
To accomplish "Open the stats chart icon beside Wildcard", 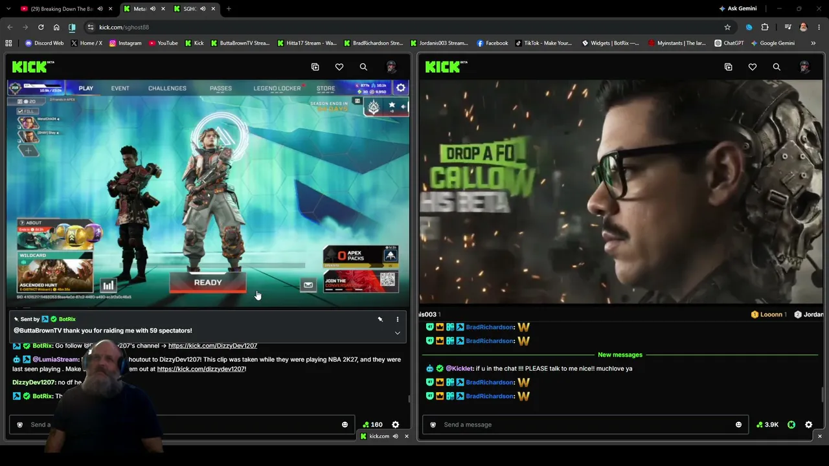I will [108, 285].
